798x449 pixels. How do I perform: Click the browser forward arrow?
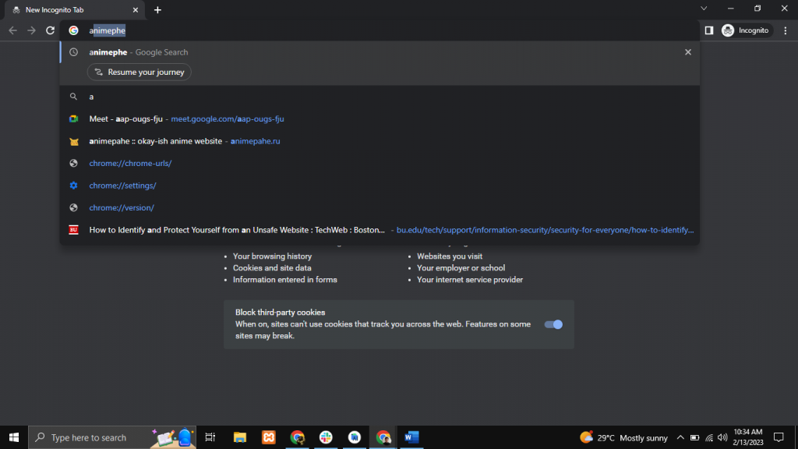[x=31, y=30]
